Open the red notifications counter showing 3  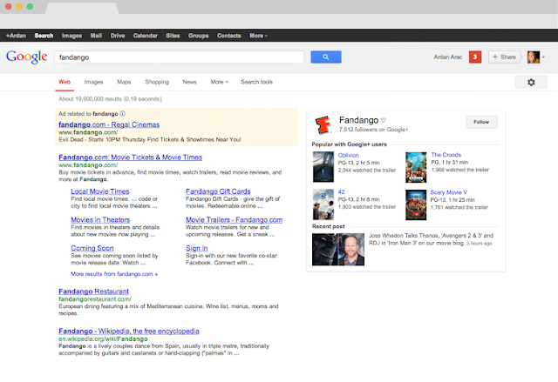pos(474,57)
